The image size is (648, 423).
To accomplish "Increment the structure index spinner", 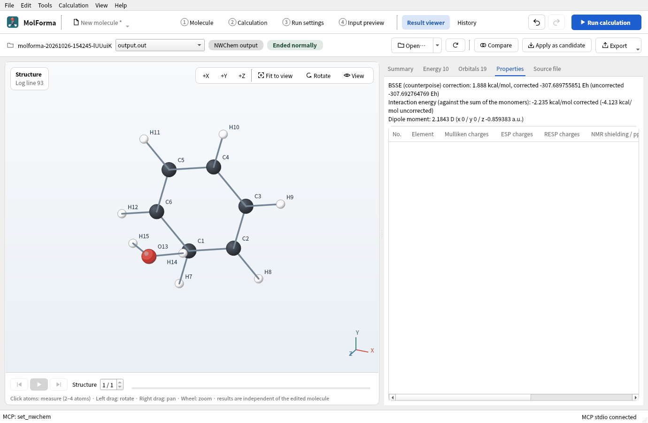I will coord(120,382).
